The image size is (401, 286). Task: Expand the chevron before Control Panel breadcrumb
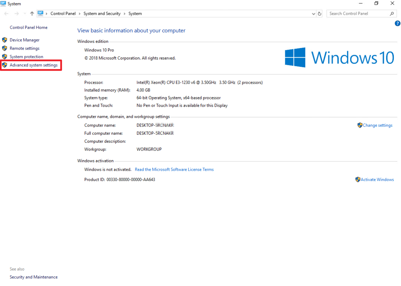(47, 13)
